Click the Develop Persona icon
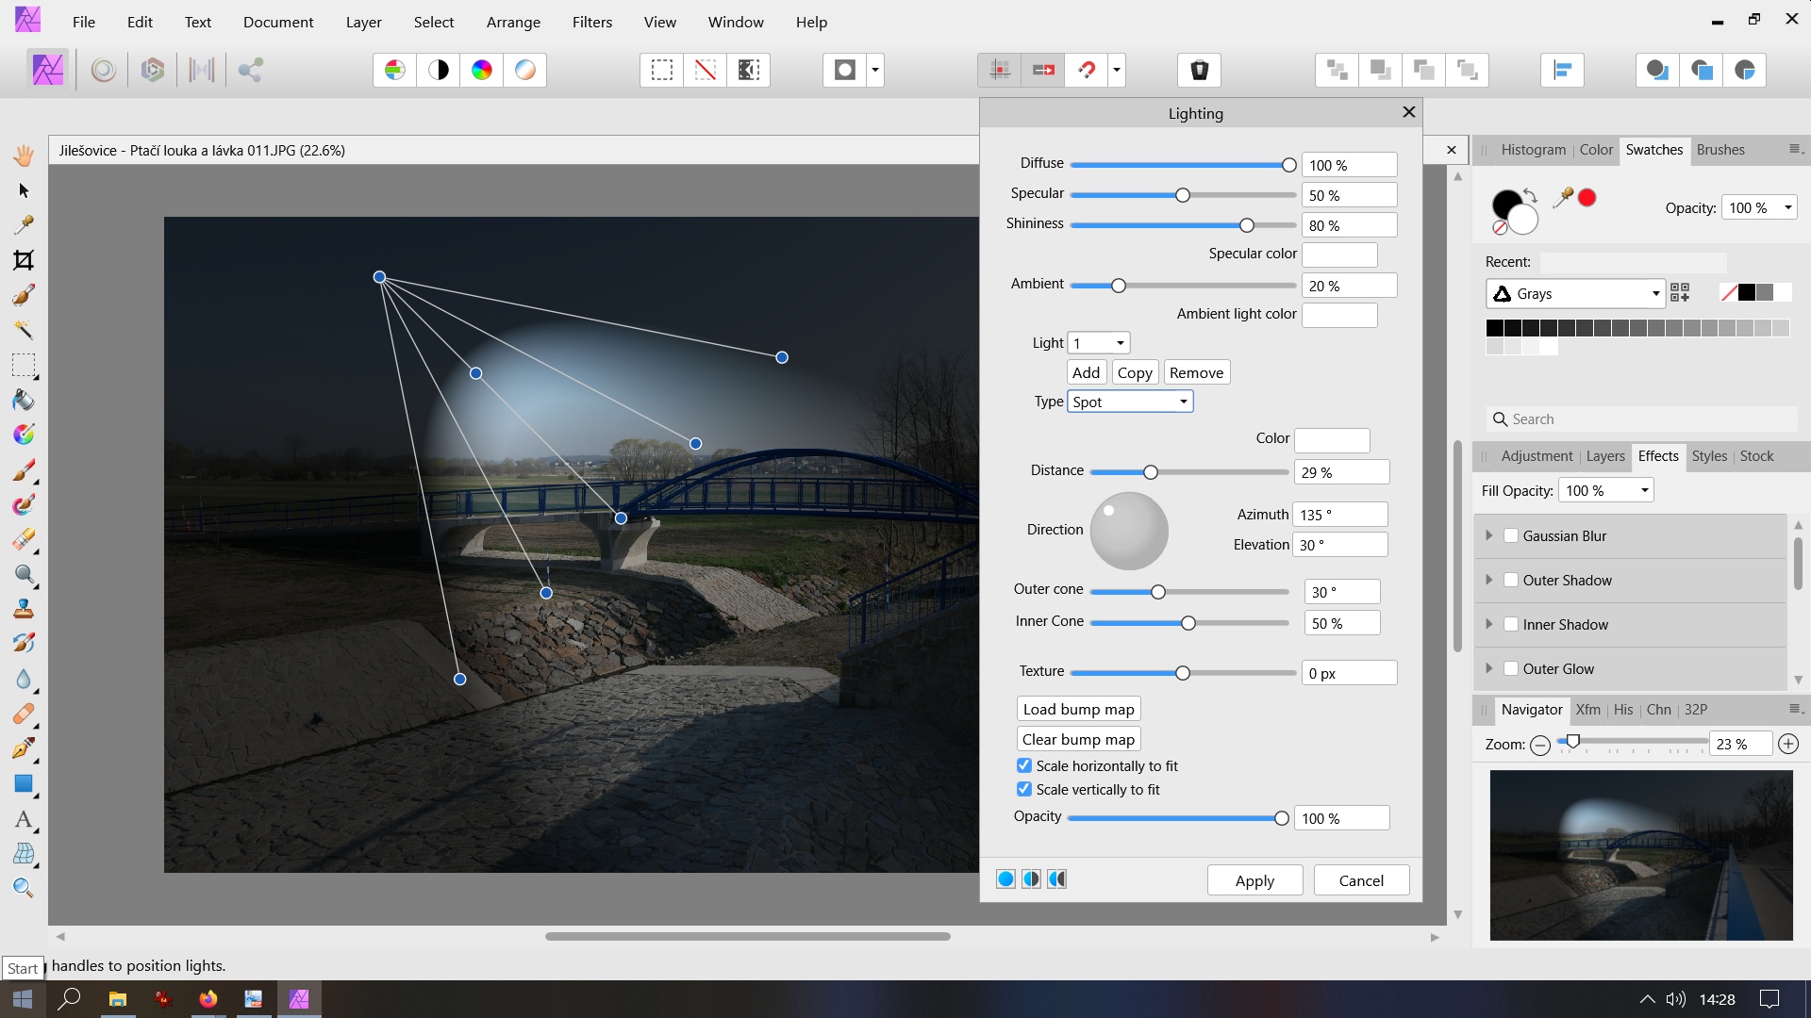The width and height of the screenshot is (1811, 1018). point(153,70)
